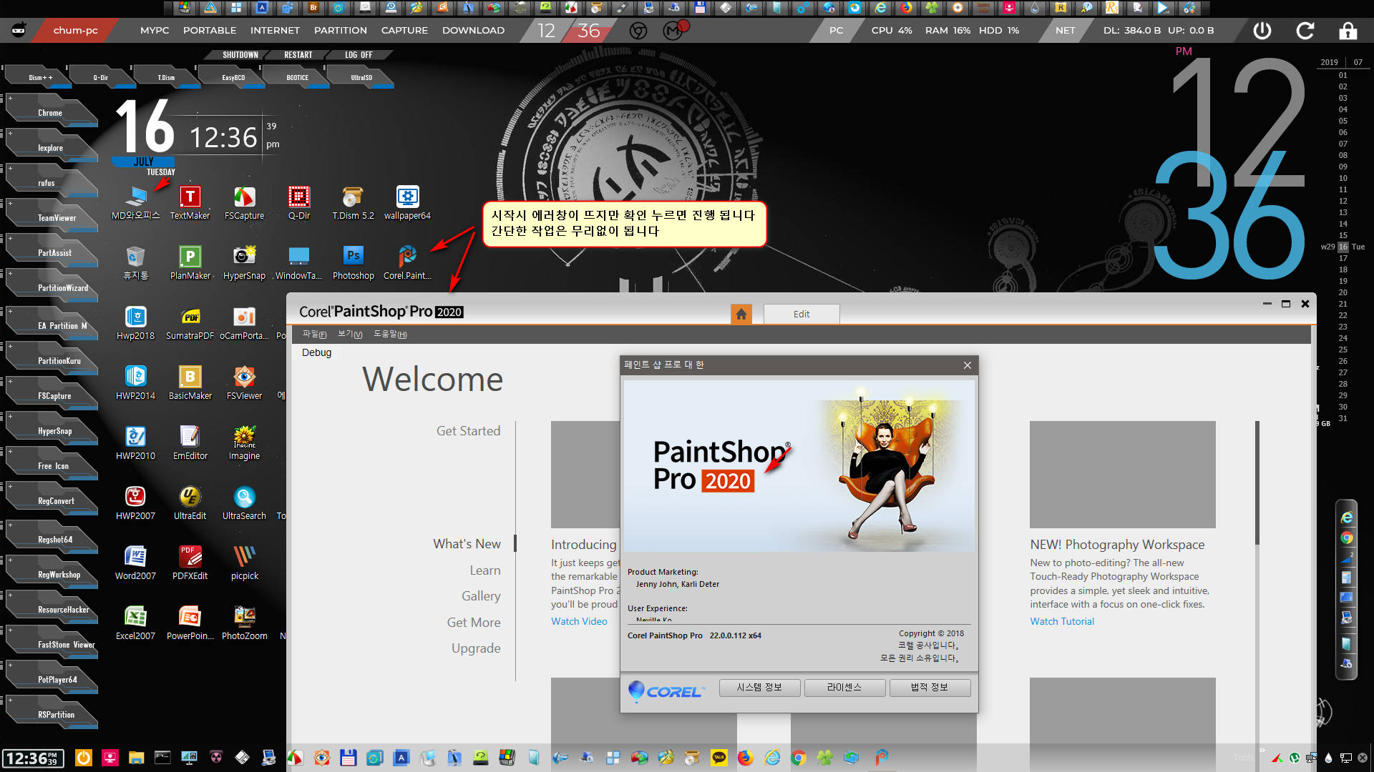This screenshot has height=772, width=1374.
Task: Click the top bar power icon
Action: coord(1262,31)
